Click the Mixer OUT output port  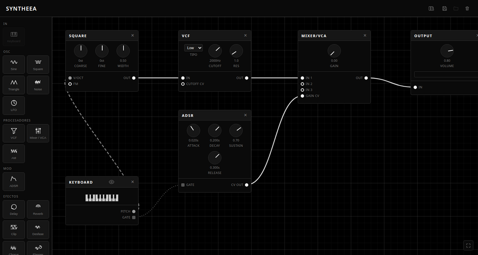coord(366,78)
